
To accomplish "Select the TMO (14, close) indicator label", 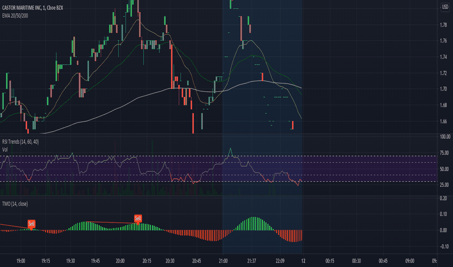I will (x=15, y=204).
